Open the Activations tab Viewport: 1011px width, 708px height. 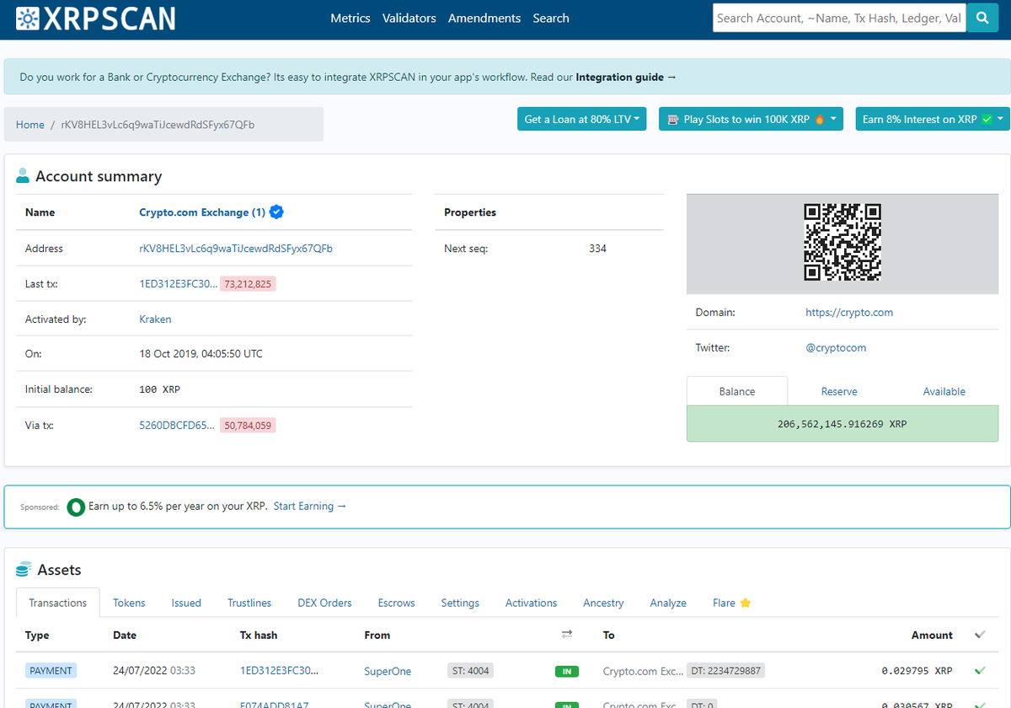pyautogui.click(x=531, y=603)
